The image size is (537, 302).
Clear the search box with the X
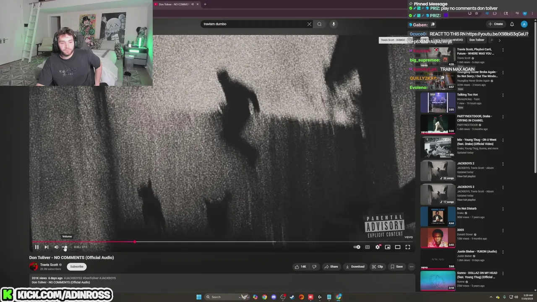click(310, 24)
